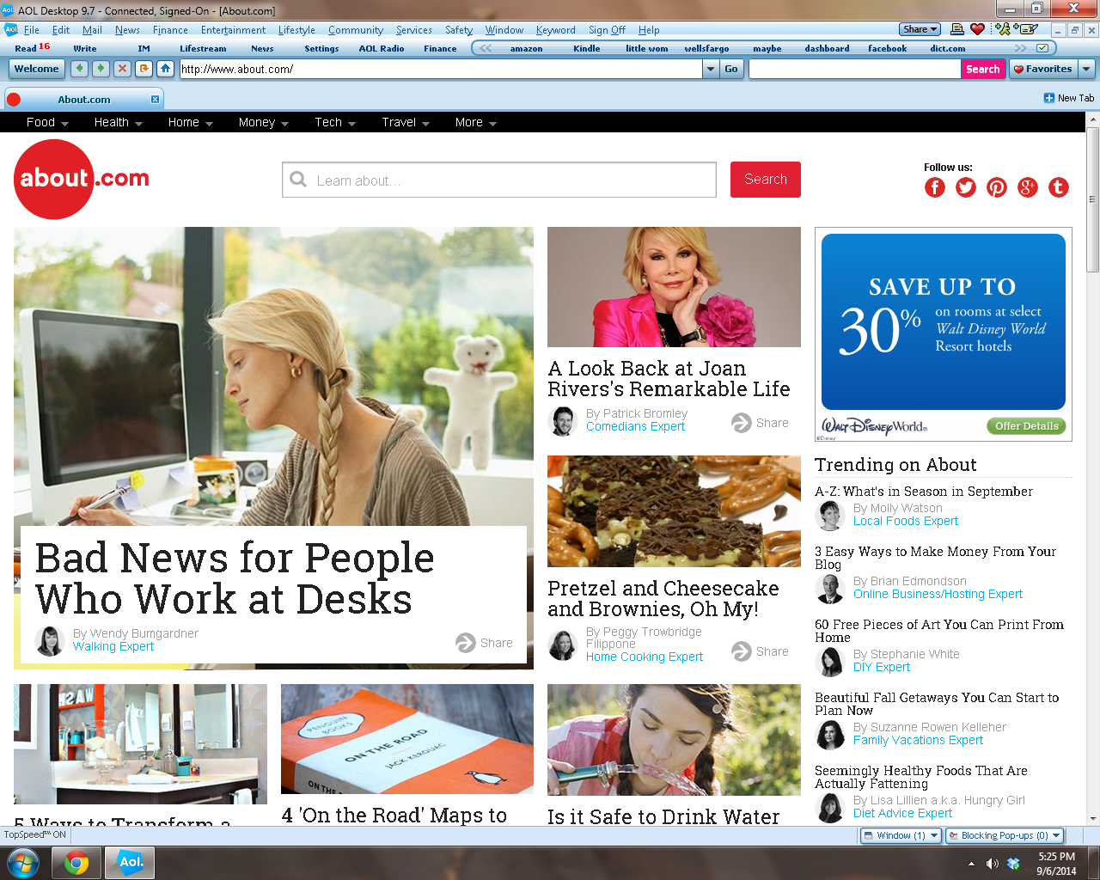This screenshot has width=1100, height=880.
Task: Expand the Share dropdown in the menu bar
Action: coord(920,29)
